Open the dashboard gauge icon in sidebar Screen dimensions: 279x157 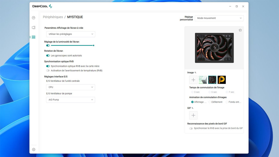(34, 18)
